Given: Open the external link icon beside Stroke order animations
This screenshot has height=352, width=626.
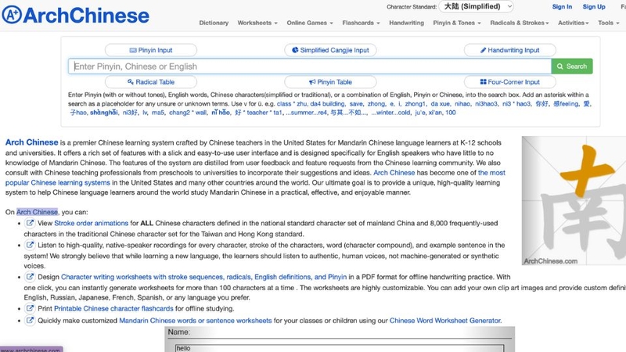Looking at the screenshot, I should click(30, 223).
